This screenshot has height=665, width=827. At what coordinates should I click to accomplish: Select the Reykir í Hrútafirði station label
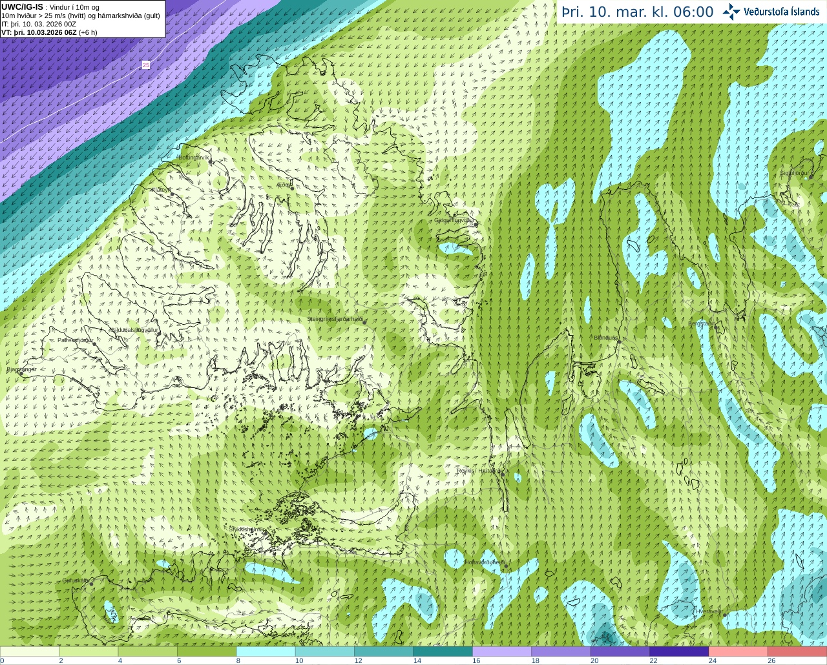click(x=479, y=471)
